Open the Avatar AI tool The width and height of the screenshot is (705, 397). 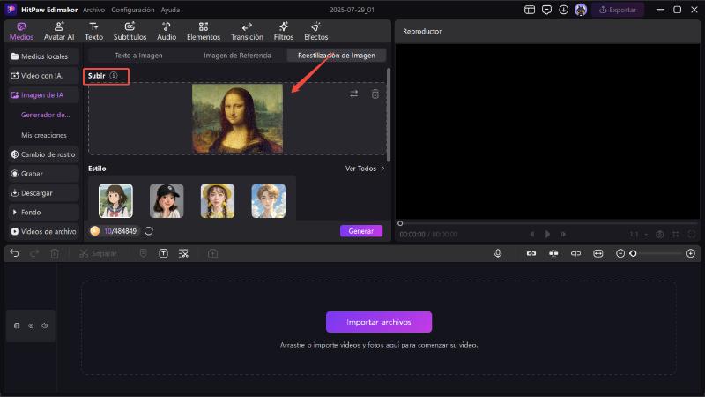[x=59, y=31]
